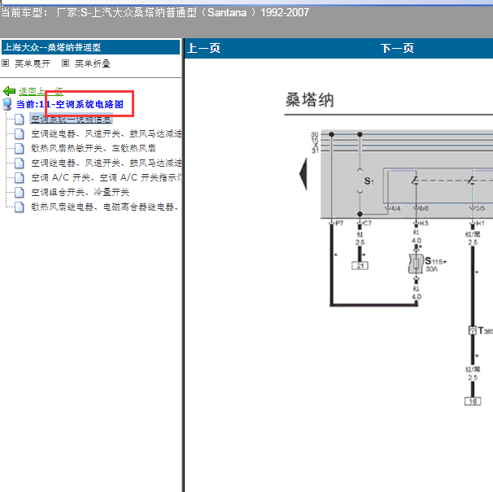Click the S1 fuse label in diagram
Image resolution: width=493 pixels, height=492 pixels.
369,181
